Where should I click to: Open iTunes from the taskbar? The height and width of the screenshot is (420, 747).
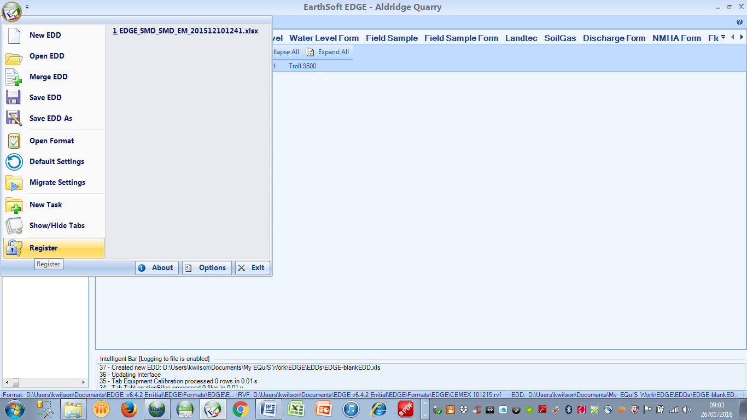pyautogui.click(x=351, y=409)
